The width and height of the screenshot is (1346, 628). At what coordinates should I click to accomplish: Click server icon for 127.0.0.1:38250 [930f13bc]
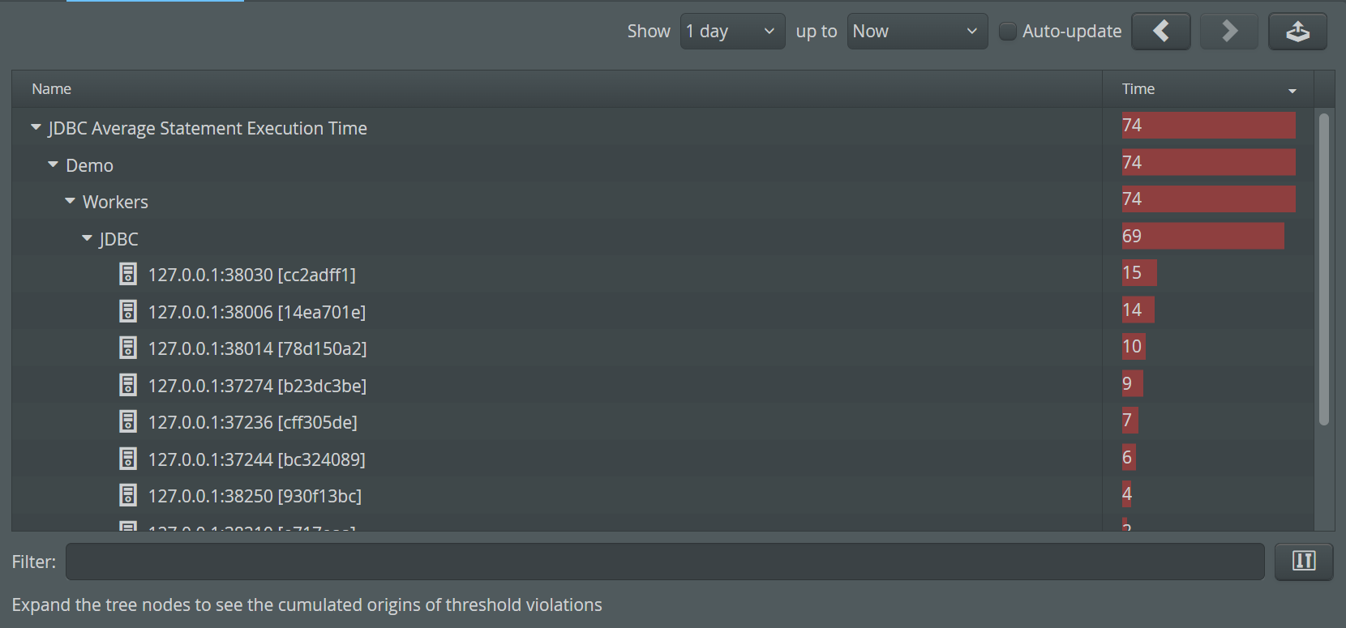[128, 495]
